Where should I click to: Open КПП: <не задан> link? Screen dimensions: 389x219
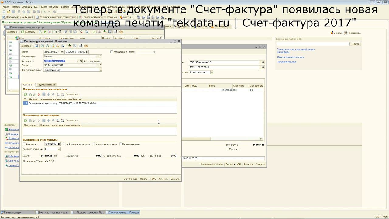[x=92, y=61]
